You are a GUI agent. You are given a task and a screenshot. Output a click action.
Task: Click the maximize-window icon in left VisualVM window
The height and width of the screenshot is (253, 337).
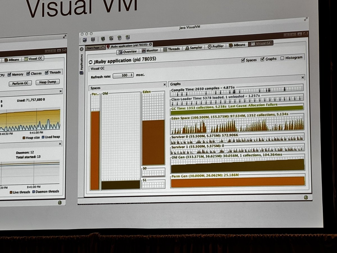64,51
